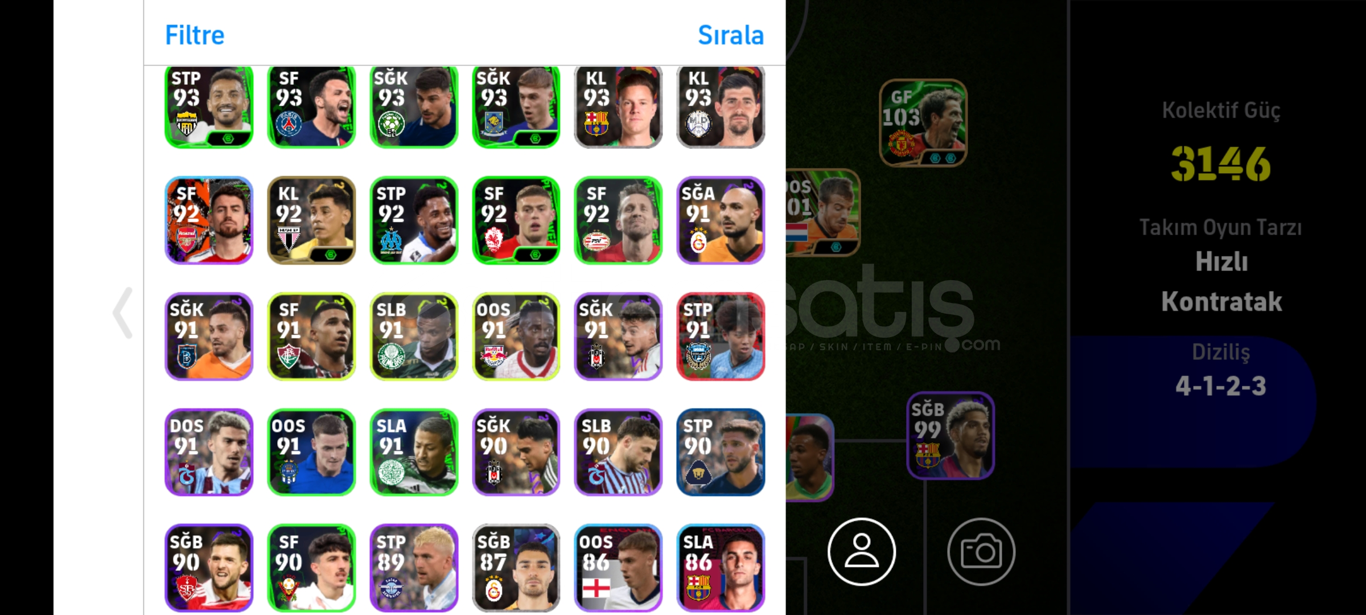Open the profile icon button
The width and height of the screenshot is (1366, 615).
click(x=861, y=551)
